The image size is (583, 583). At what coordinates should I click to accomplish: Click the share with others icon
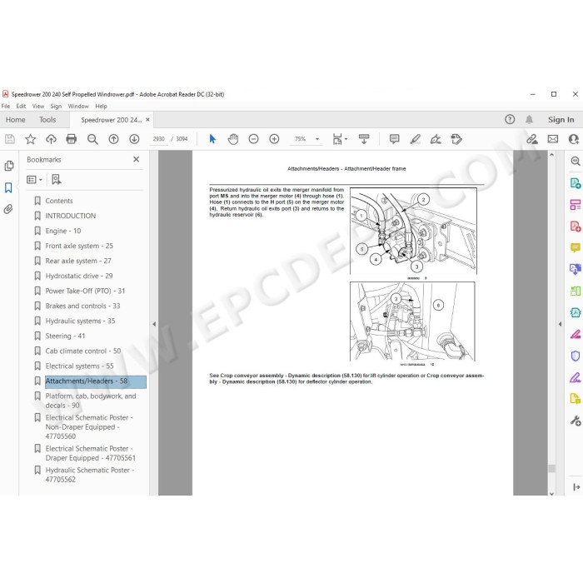pos(573,139)
